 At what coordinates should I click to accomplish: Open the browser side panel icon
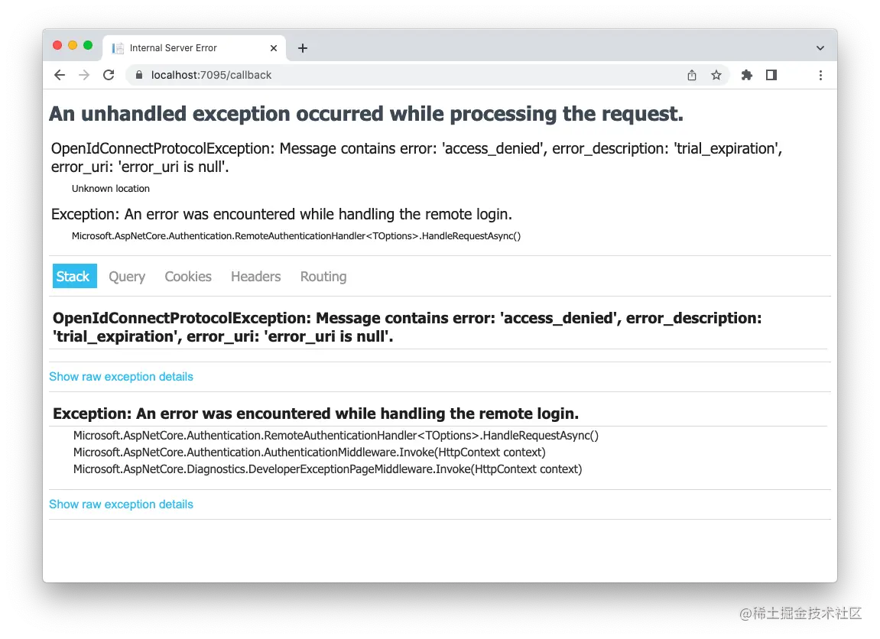coord(771,75)
